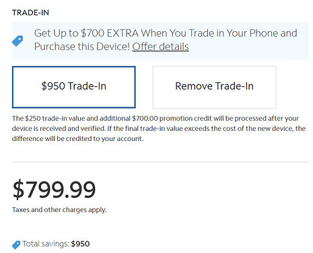Choose the Remove Trade-In option
Viewport: 313px width, 253px height.
[x=214, y=87]
